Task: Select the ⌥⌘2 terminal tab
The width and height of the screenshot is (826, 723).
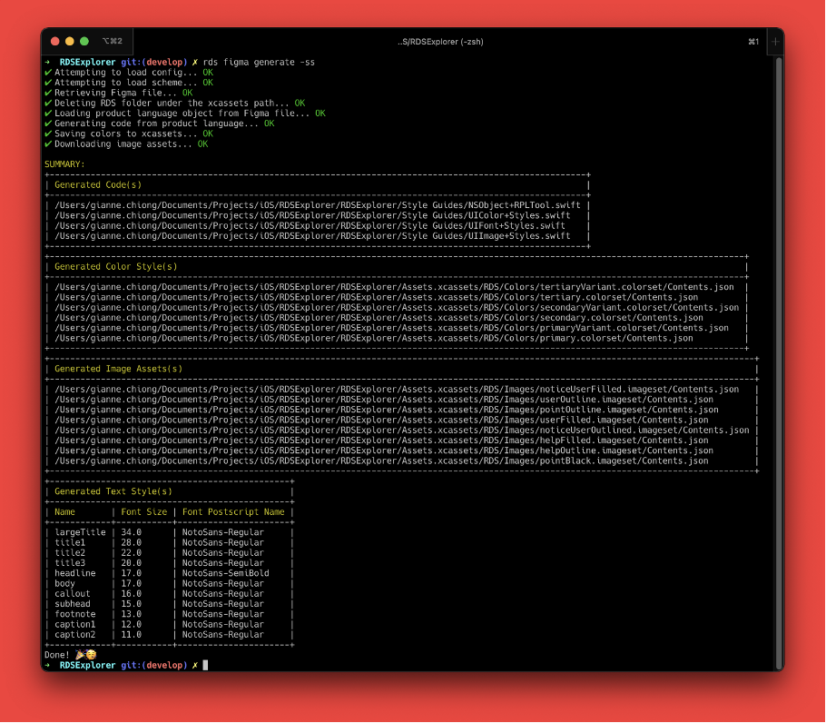Action: [113, 41]
